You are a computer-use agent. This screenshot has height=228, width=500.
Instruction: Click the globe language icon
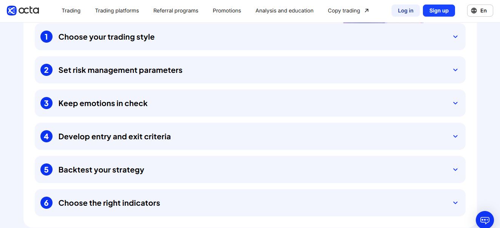pos(474,11)
